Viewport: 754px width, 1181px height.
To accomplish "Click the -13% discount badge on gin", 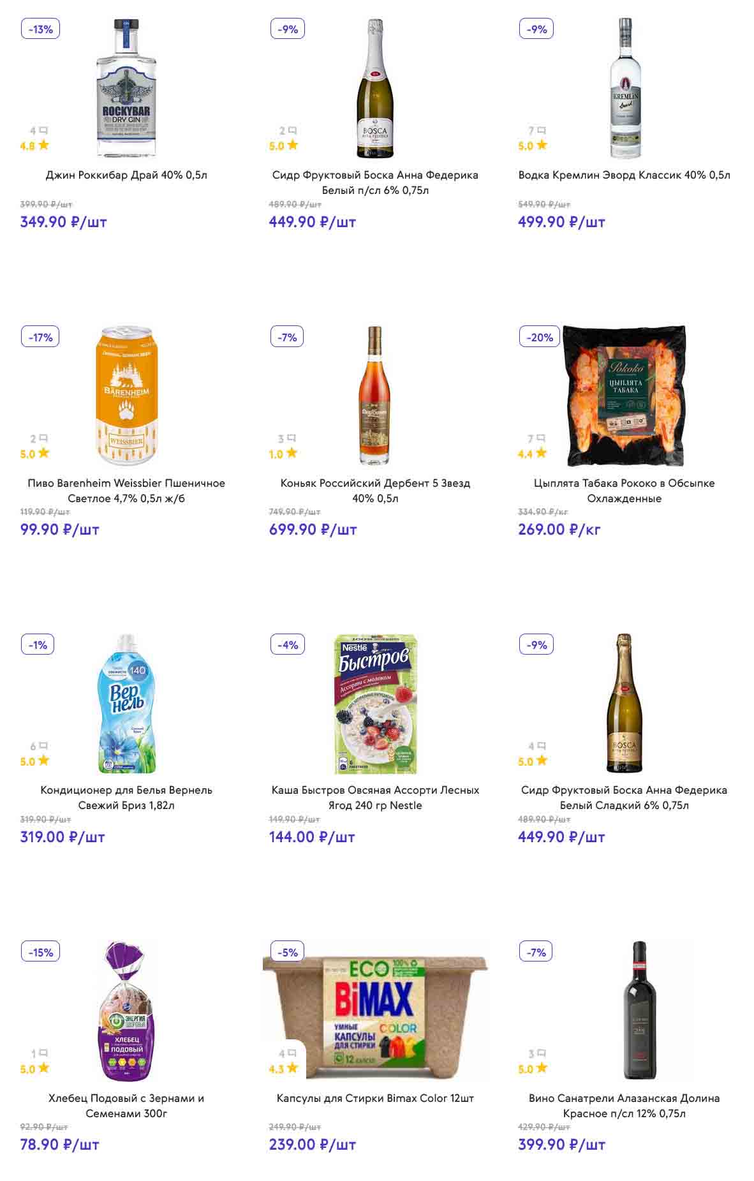I will pos(41,29).
